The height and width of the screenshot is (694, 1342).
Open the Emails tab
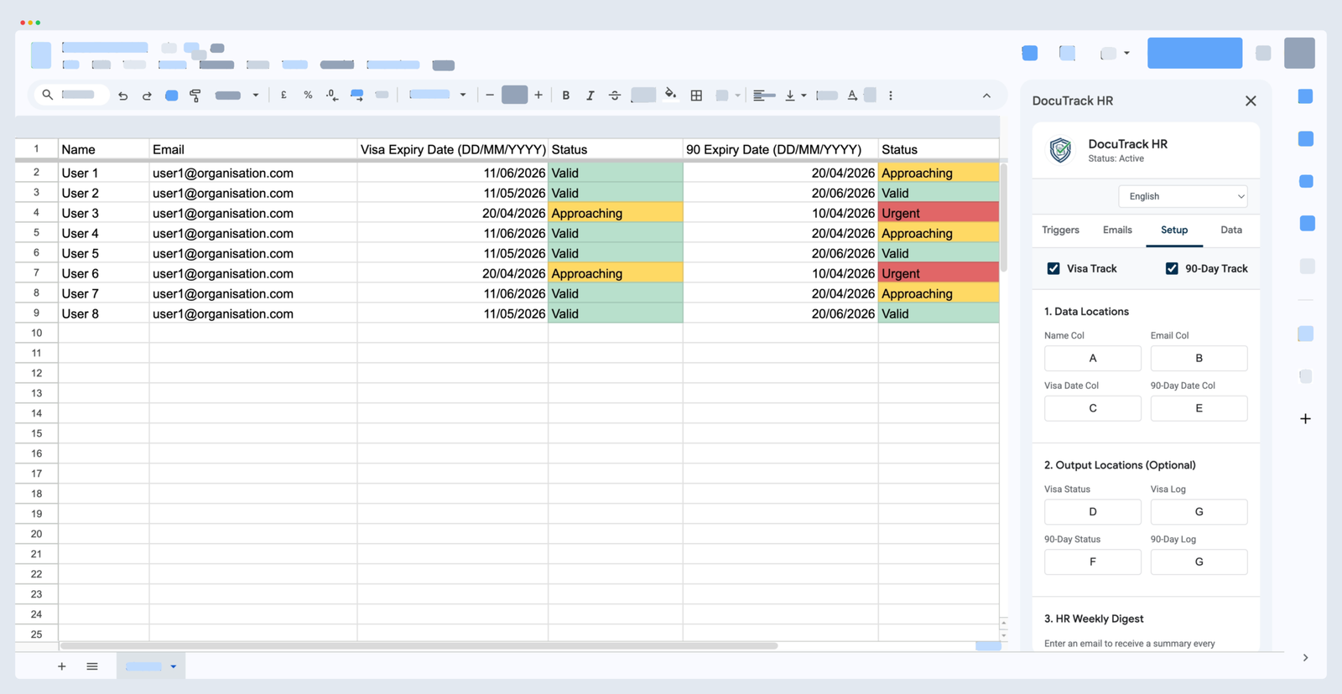tap(1117, 230)
